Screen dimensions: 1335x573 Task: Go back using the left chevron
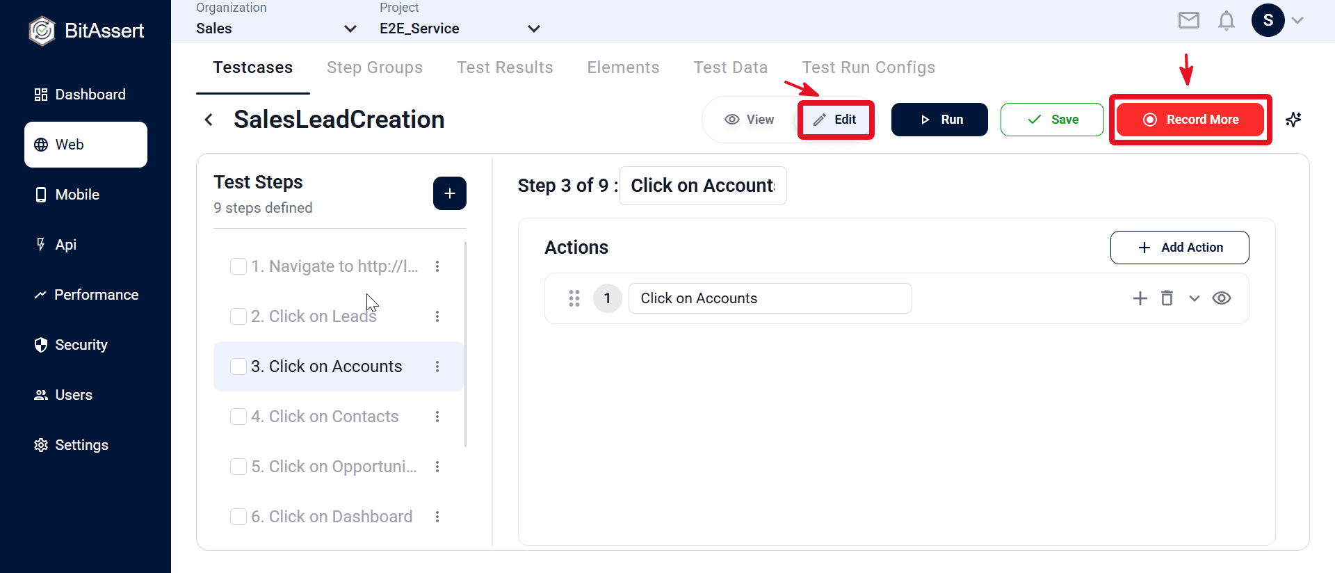tap(209, 120)
